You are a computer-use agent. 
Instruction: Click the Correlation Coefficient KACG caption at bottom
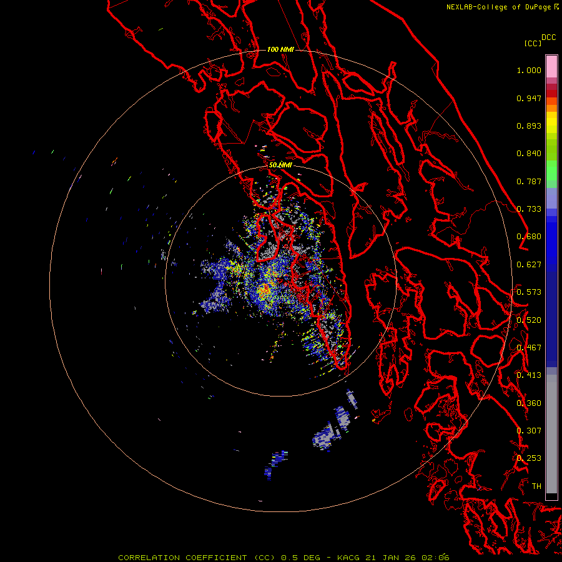click(x=284, y=558)
